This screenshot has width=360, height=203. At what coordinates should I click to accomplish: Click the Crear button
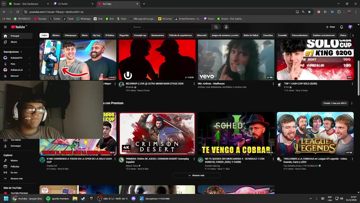click(330, 27)
